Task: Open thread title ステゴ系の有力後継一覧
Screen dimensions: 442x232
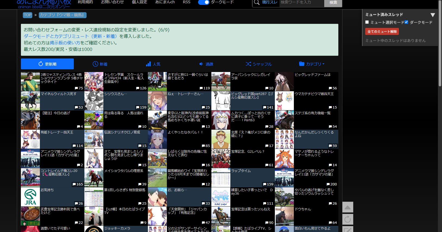Action: click(x=313, y=113)
